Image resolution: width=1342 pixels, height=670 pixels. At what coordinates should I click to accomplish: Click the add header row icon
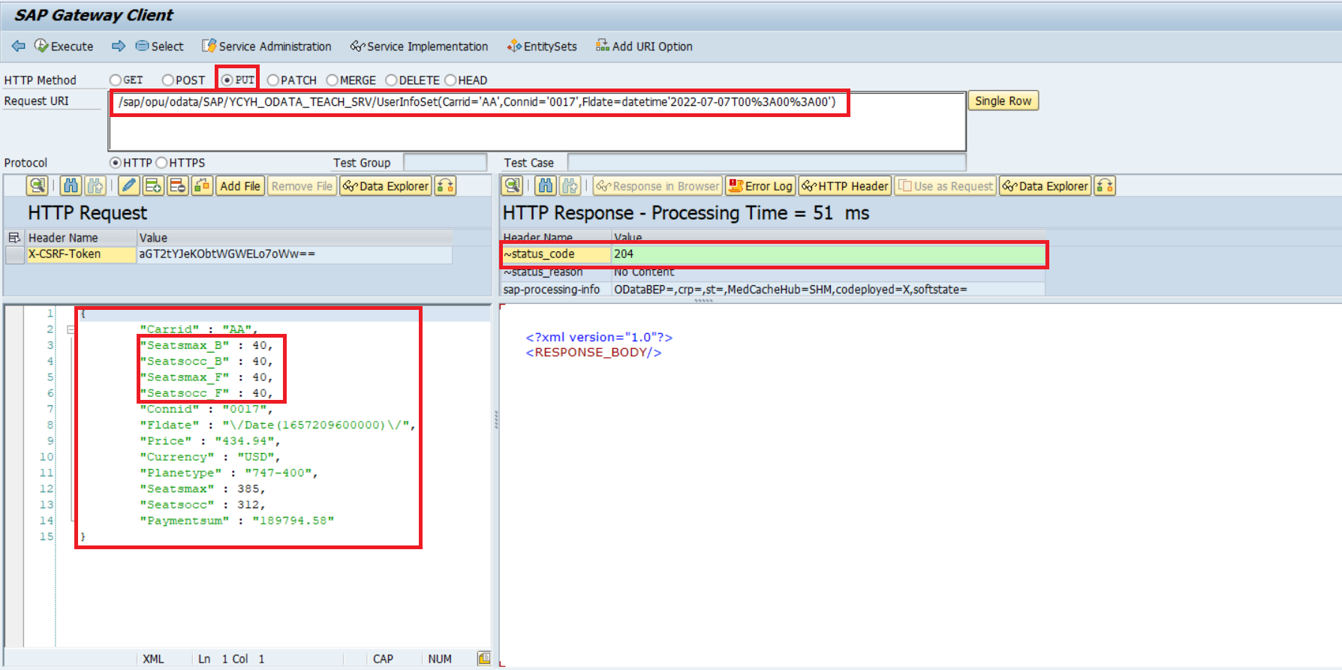point(153,186)
